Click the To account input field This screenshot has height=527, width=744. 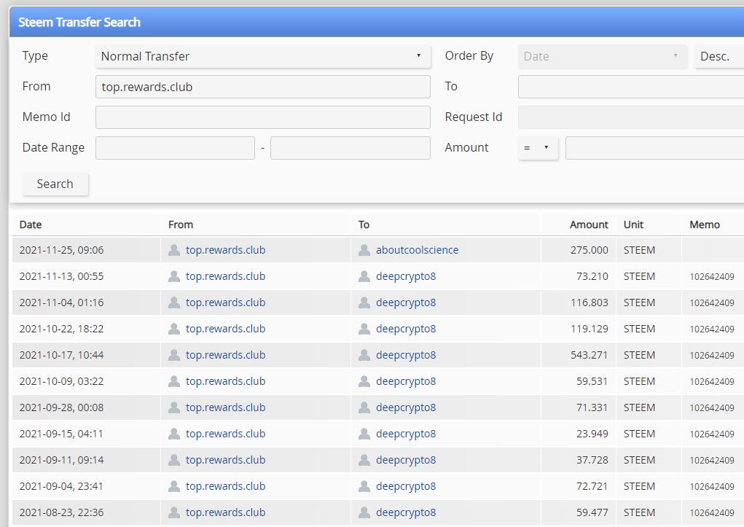coord(630,87)
